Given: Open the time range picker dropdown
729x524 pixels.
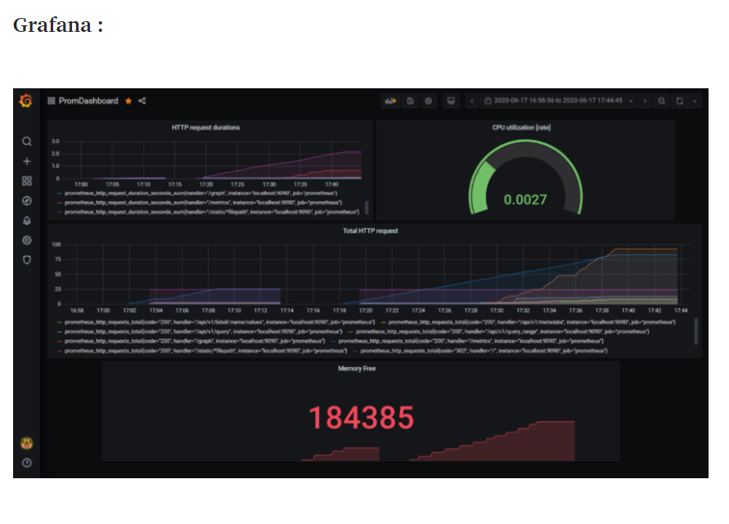Looking at the screenshot, I should pyautogui.click(x=557, y=101).
